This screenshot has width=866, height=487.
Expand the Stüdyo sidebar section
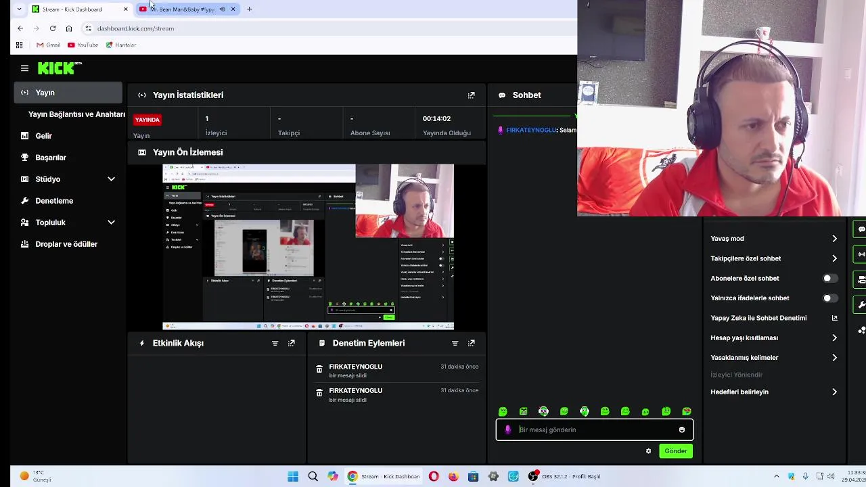111,179
